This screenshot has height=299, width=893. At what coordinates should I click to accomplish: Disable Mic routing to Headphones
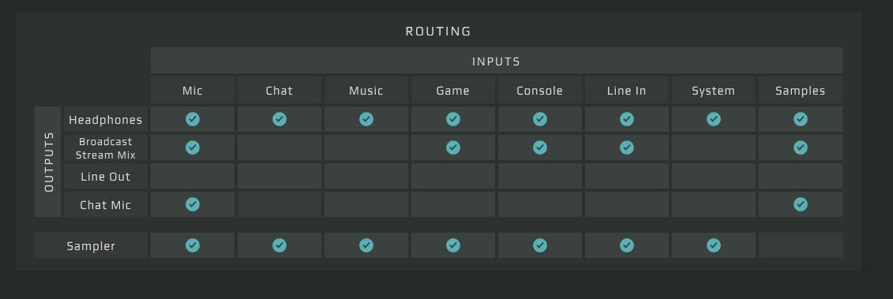pos(193,119)
